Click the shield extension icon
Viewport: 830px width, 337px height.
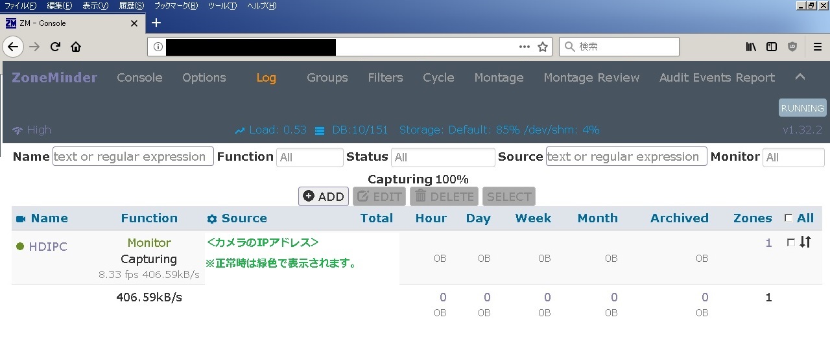(x=792, y=47)
